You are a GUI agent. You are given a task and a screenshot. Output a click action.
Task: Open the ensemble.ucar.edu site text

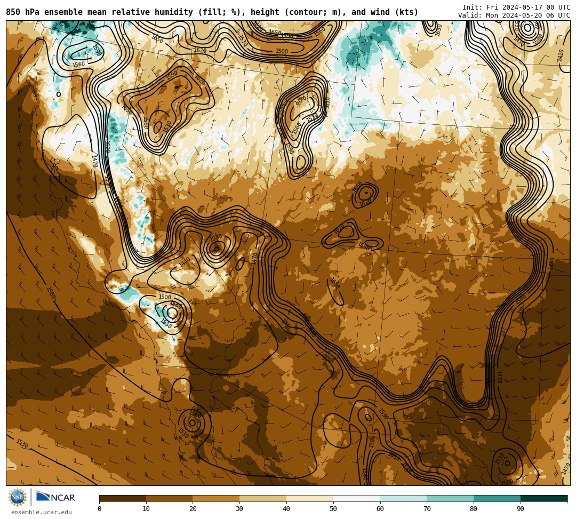(x=42, y=512)
